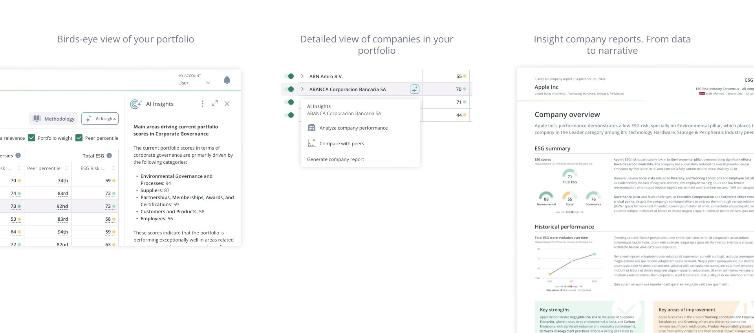Click the info icon next to Total ESG

109,156
